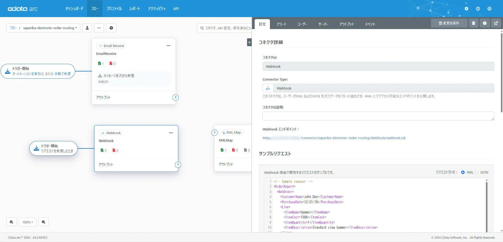Open the help icon in the top bar
The height and width of the screenshot is (242, 503).
(x=478, y=9)
